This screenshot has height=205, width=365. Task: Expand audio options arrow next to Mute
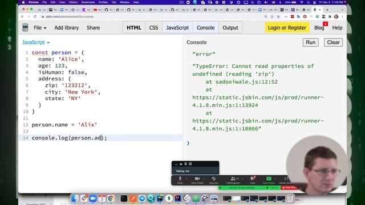(186, 178)
